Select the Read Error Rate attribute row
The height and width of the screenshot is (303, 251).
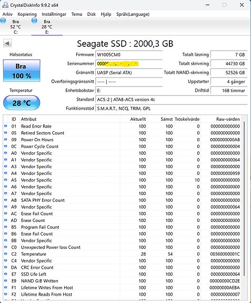coord(122,126)
